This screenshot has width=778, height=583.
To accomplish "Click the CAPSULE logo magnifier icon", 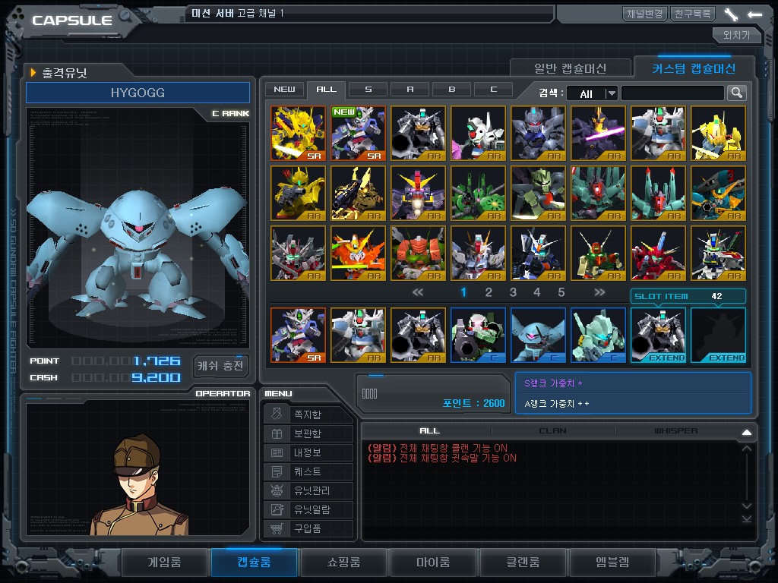I will tap(125, 17).
